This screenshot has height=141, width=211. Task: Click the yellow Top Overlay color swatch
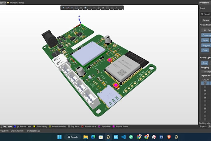pos(34,126)
